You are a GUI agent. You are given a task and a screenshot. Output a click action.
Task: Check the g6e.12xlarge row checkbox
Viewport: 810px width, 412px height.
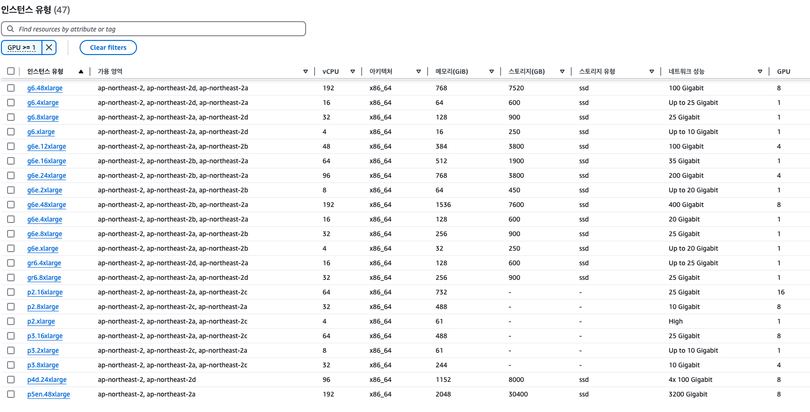point(11,146)
